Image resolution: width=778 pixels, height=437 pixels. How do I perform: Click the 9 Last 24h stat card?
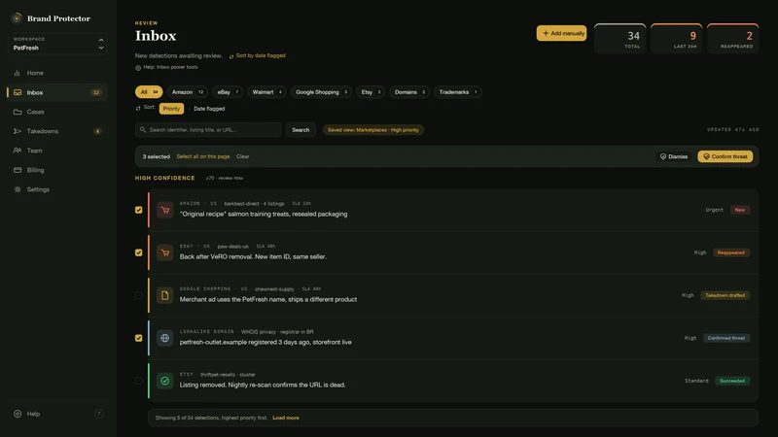click(x=676, y=39)
